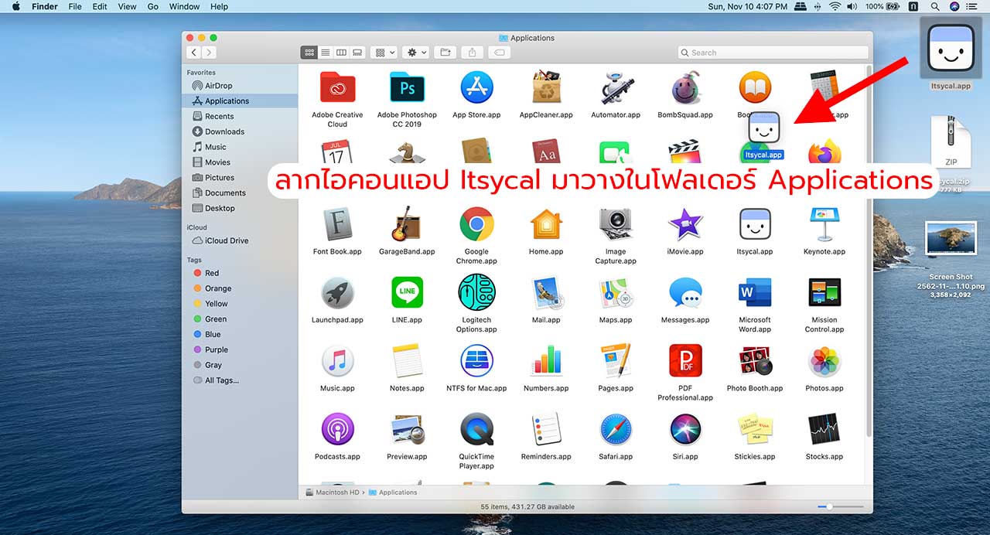Select iMovie.app icon
Image resolution: width=990 pixels, height=535 pixels.
685,225
